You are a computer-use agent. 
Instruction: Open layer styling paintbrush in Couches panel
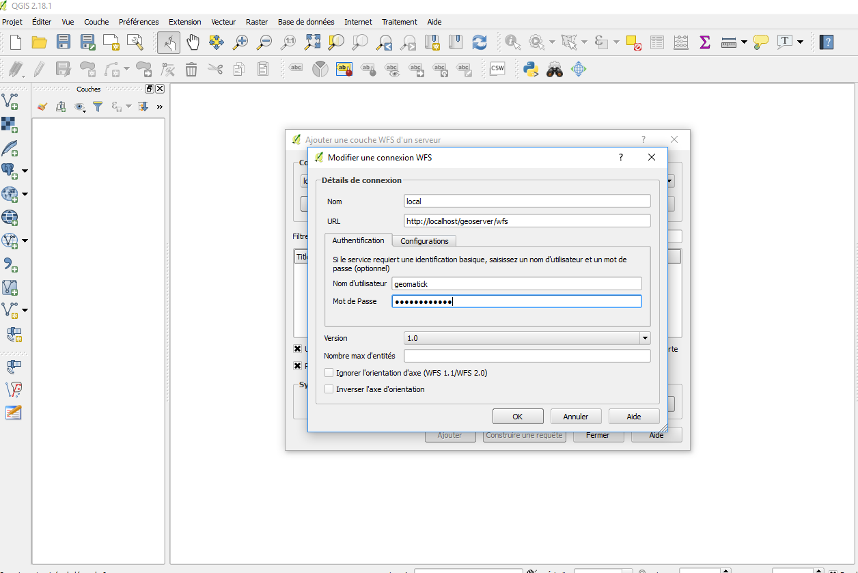[42, 107]
